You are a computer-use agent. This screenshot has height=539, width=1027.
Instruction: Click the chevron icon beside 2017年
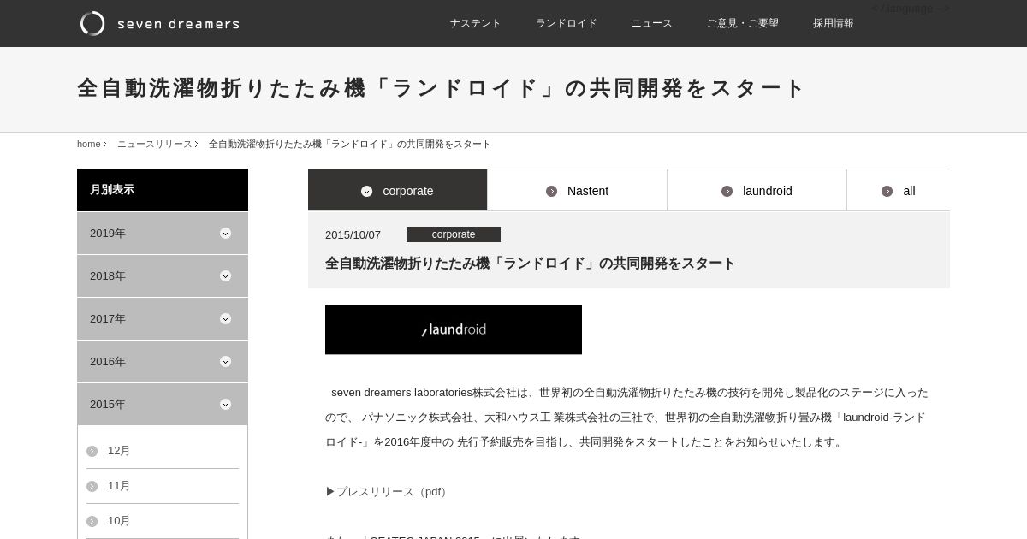(225, 318)
